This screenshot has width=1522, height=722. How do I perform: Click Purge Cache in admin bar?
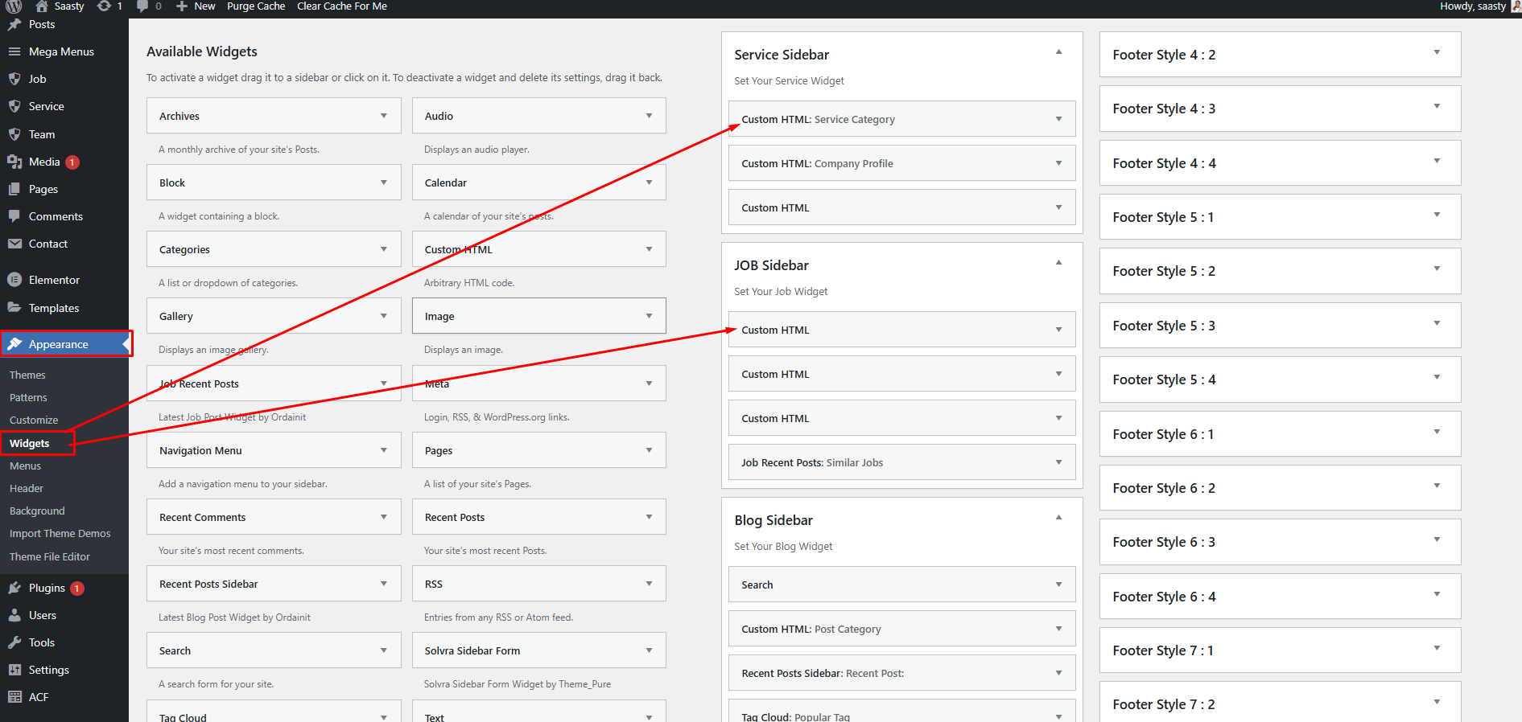(x=255, y=6)
